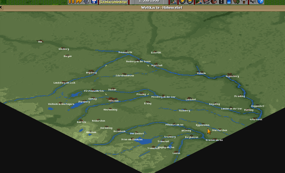Select the road construction tool
This screenshot has width=285, height=173.
click(221, 2)
